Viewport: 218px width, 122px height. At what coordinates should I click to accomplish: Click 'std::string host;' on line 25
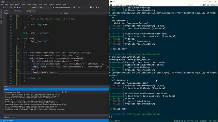click(38, 24)
